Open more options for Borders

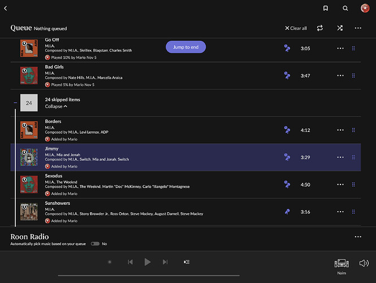pyautogui.click(x=340, y=130)
